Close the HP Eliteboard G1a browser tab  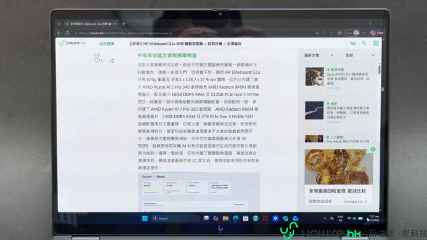coord(116,24)
